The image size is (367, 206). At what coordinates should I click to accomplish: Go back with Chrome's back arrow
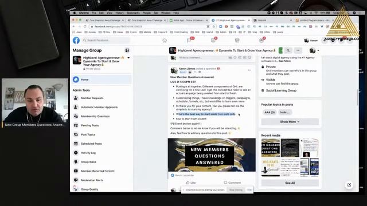tap(74, 27)
